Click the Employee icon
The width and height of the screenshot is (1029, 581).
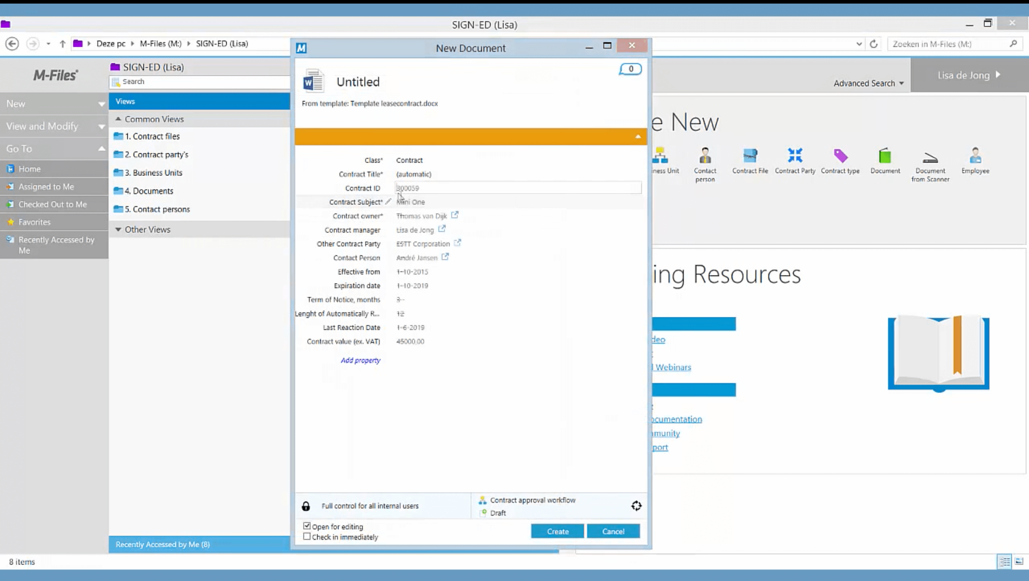(975, 156)
